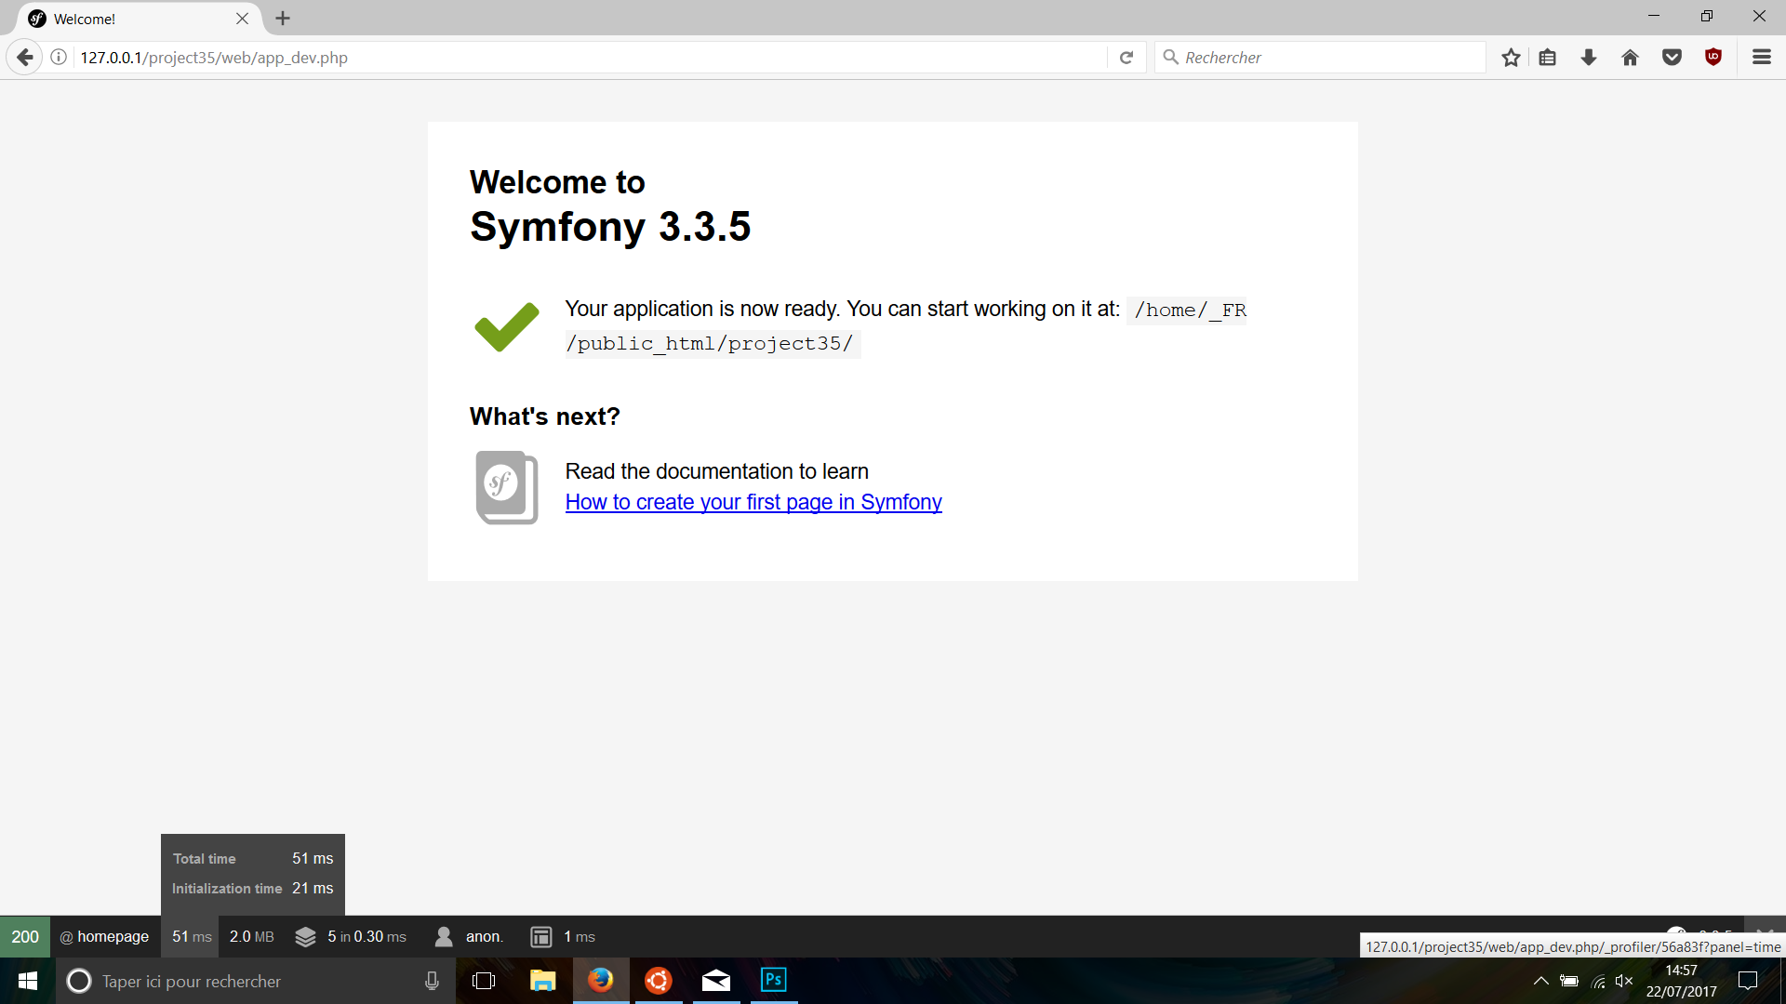The image size is (1786, 1004).
Task: Open the downloads arrow icon
Action: point(1589,58)
